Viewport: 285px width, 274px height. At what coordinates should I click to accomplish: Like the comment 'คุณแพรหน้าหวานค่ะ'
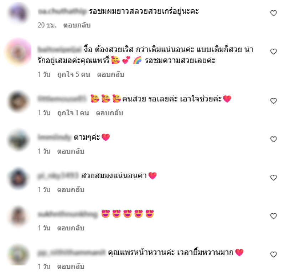(273, 254)
